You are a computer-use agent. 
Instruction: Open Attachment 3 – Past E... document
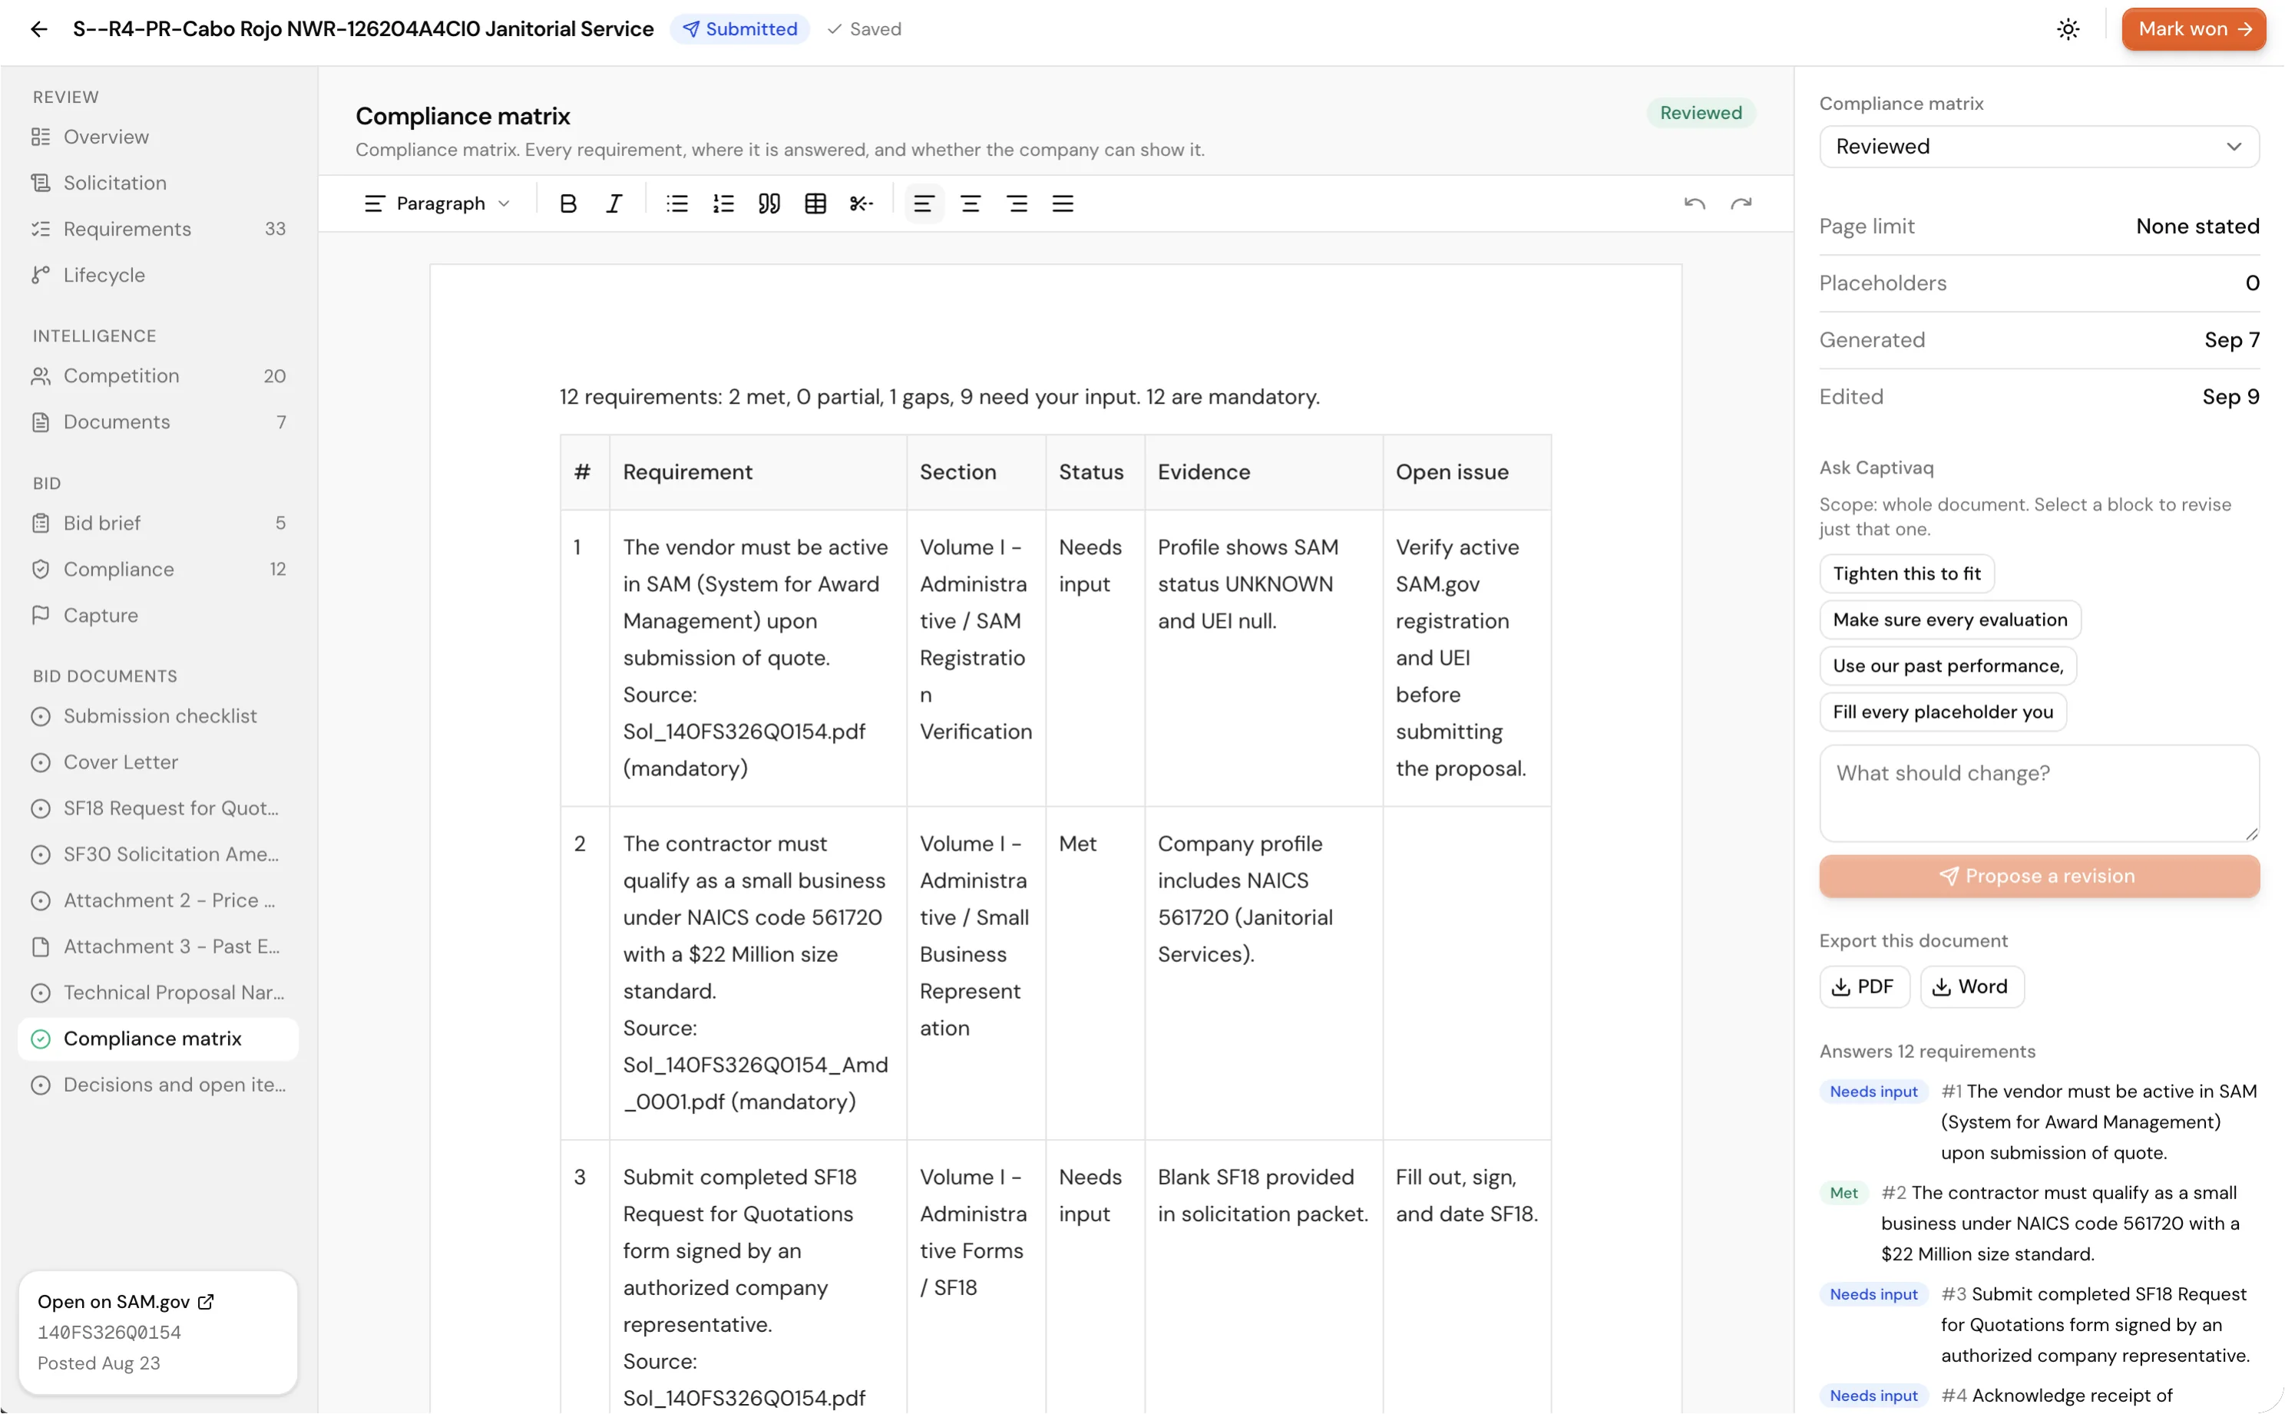[x=158, y=947]
